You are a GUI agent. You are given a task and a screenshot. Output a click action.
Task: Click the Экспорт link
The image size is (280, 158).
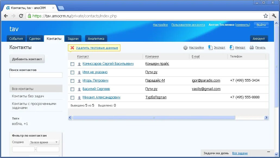219,47
